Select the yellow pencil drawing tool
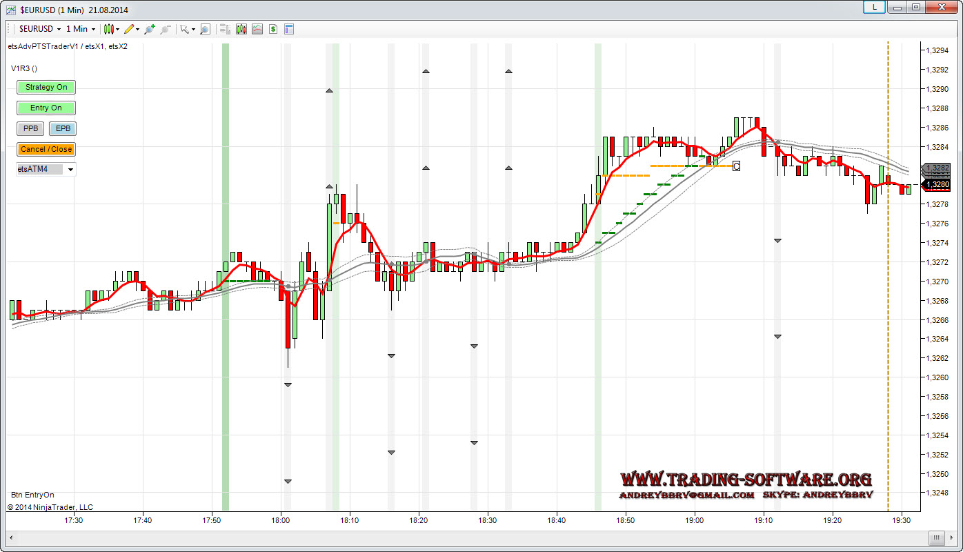Screen dimensions: 963x552 (x=129, y=29)
